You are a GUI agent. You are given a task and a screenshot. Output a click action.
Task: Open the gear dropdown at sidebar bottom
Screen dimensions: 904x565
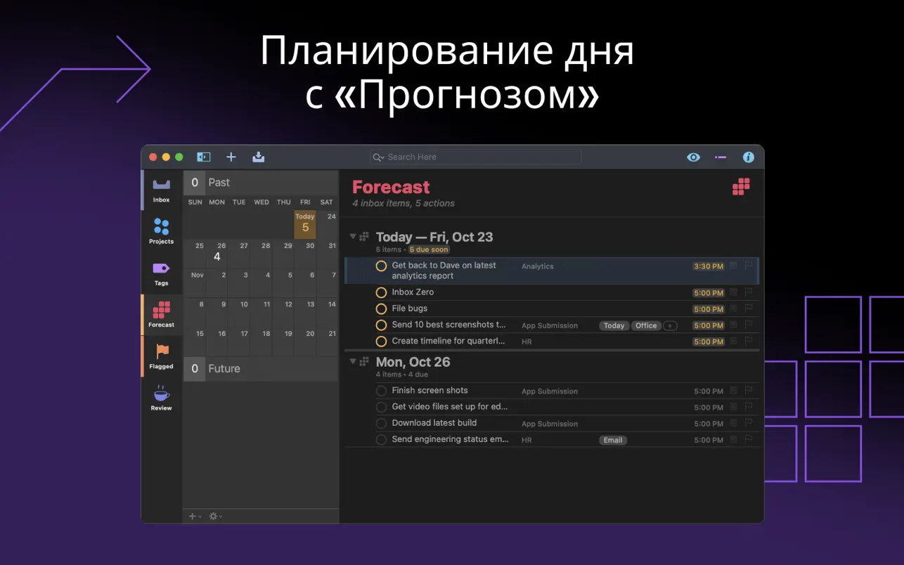[215, 517]
